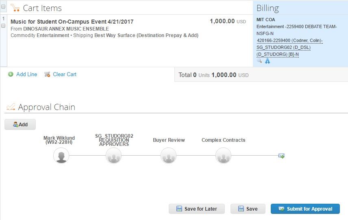Screen dimensions: 348x220
Task: Click the blue split billing icon
Action: pos(268,61)
